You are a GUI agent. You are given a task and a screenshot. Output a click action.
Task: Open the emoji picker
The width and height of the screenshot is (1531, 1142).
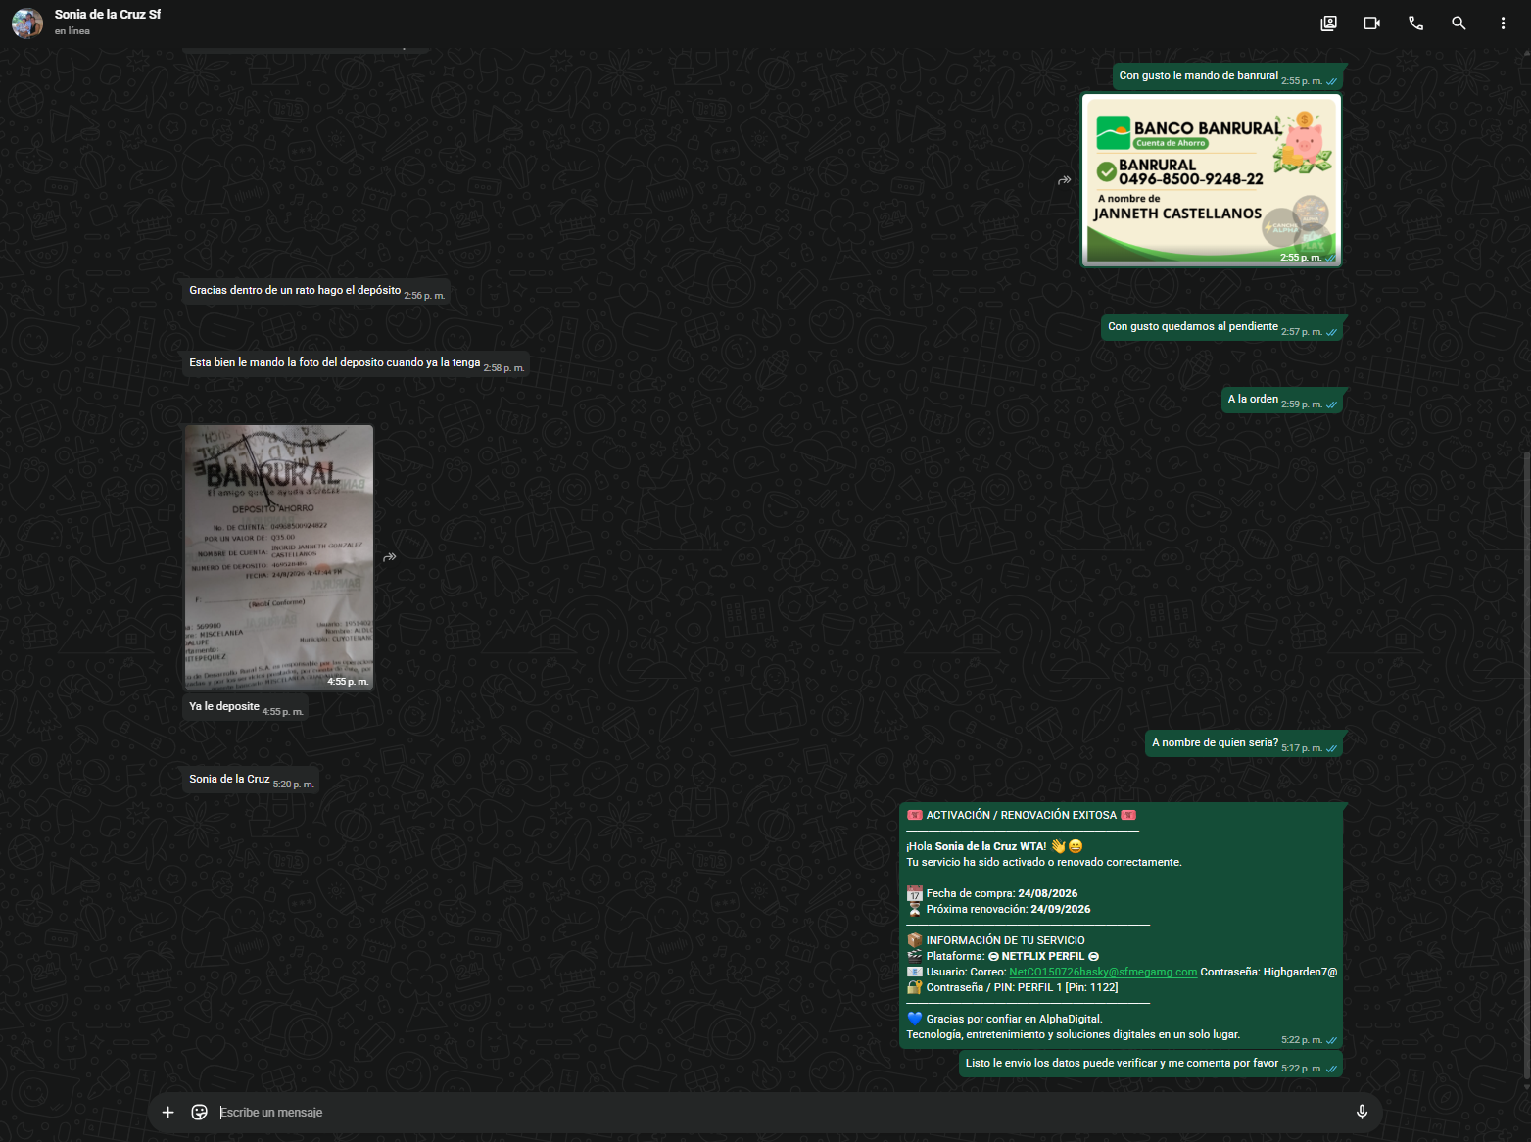(x=199, y=1113)
